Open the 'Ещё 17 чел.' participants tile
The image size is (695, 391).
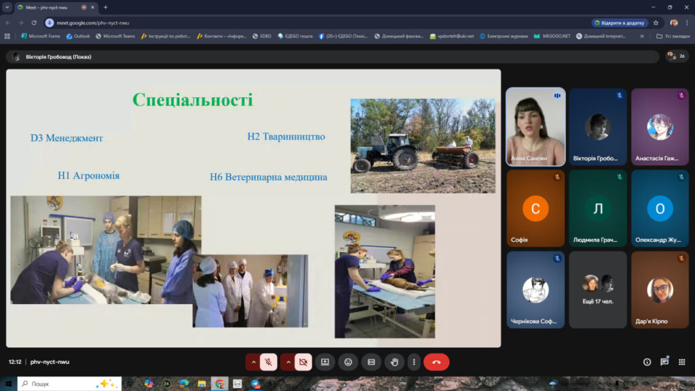coord(598,280)
